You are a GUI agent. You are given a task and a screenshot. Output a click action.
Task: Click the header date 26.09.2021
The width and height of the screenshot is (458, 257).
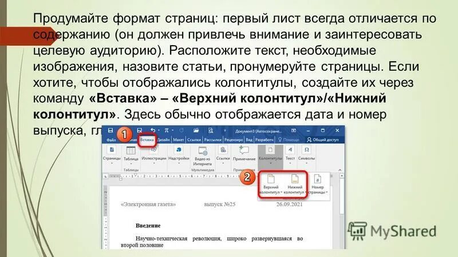point(290,204)
